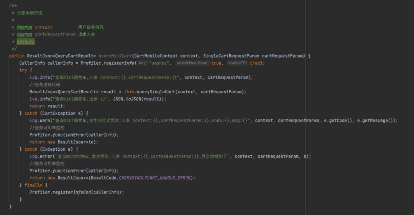Click the toJSON call after JSON
The height and width of the screenshot is (215, 414).
point(134,99)
